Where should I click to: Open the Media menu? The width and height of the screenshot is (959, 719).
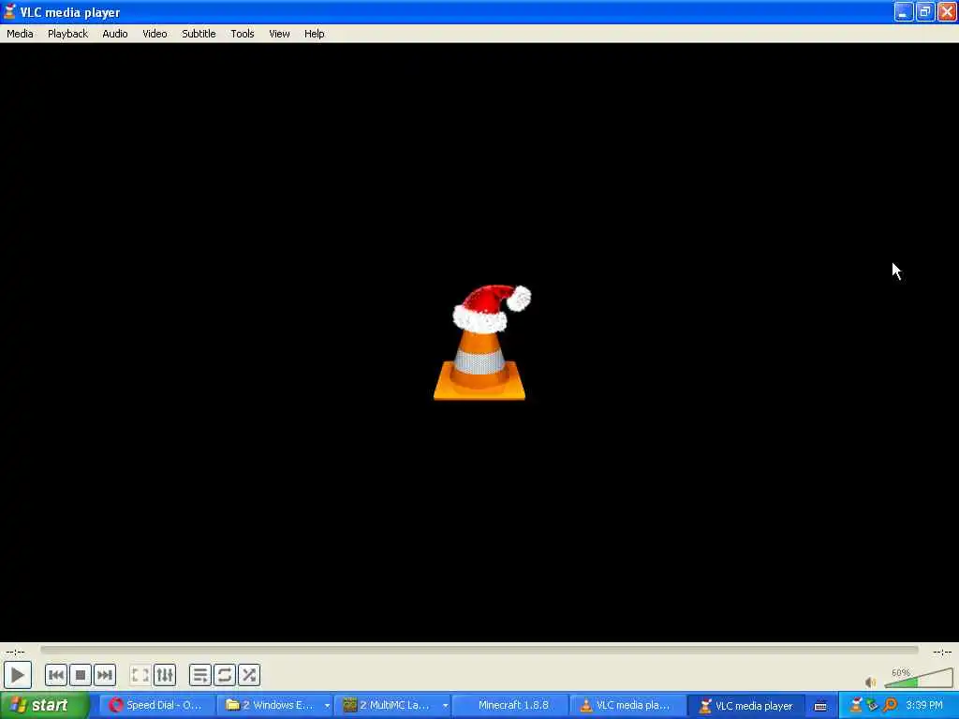click(x=20, y=34)
